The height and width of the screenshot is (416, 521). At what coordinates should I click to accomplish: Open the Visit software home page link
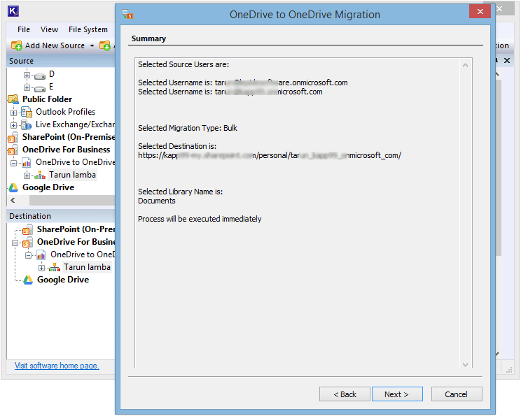pos(57,366)
